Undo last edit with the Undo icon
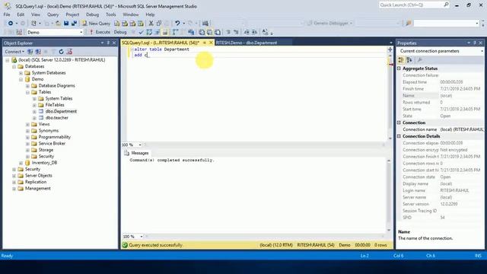This screenshot has height=274, width=487. (177, 24)
